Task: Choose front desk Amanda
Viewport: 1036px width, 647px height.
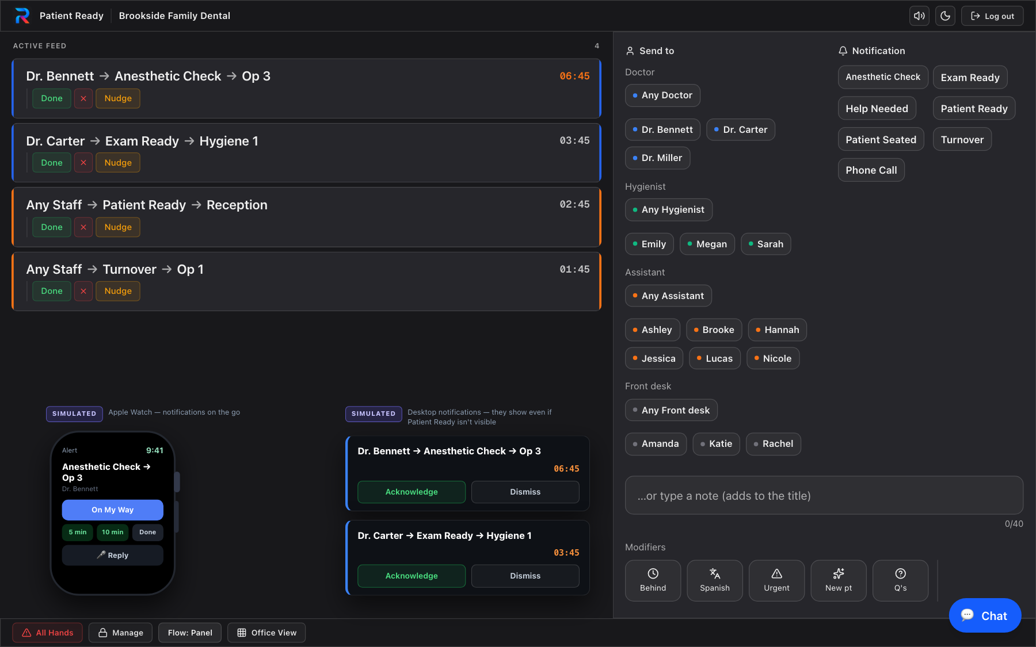Action: [656, 444]
